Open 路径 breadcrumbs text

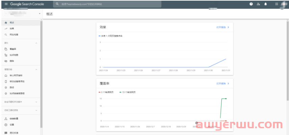[x=12, y=87]
